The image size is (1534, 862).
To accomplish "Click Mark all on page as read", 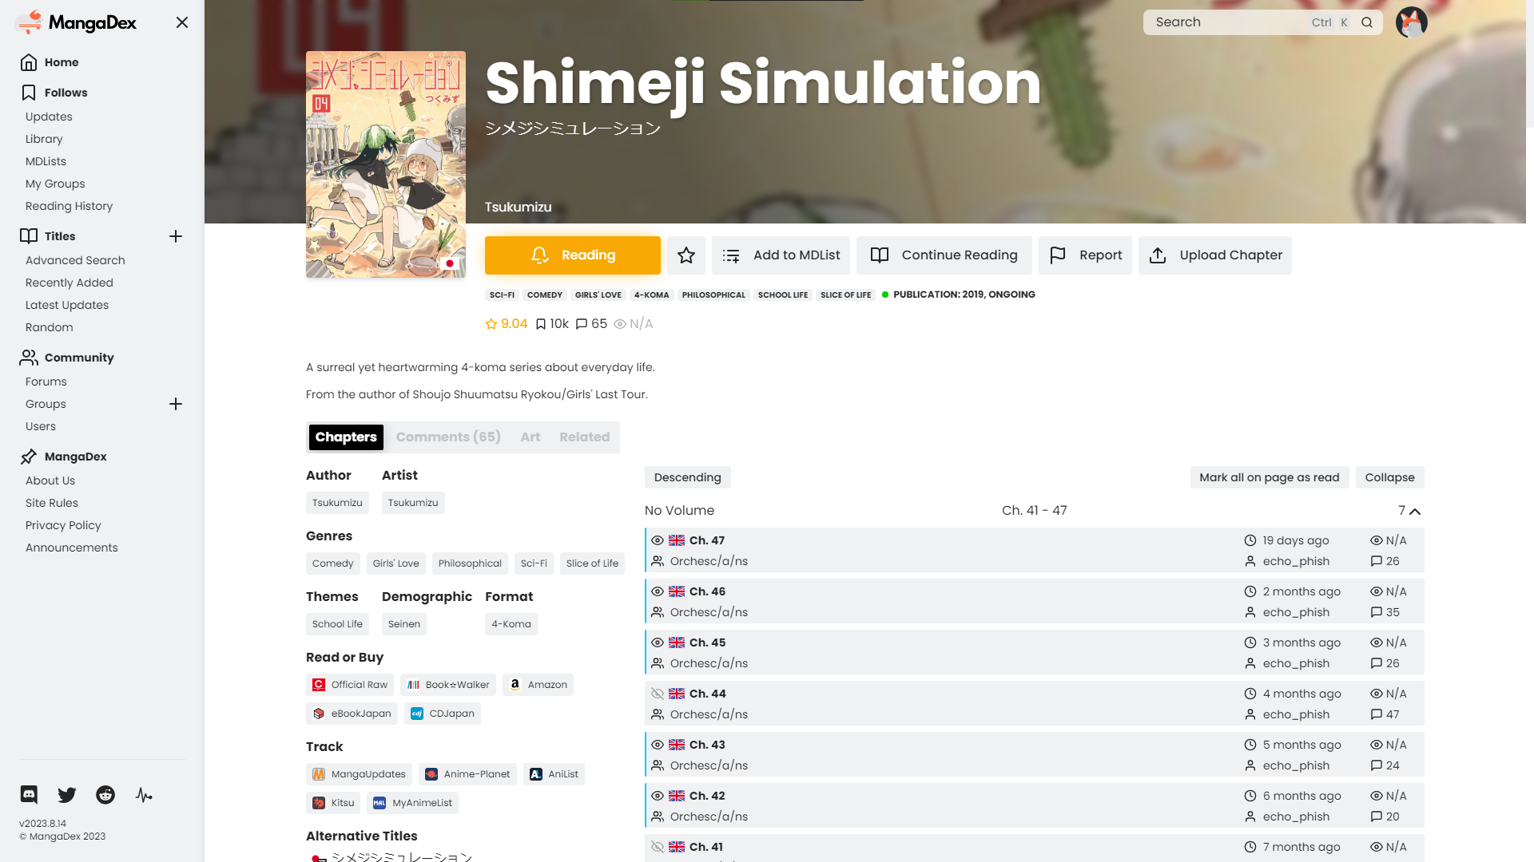I will click(1269, 476).
